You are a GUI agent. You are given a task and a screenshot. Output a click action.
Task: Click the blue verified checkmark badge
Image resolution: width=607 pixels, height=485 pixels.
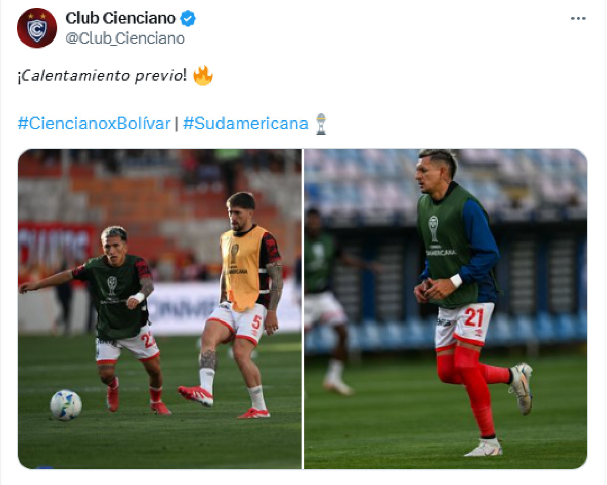point(189,19)
